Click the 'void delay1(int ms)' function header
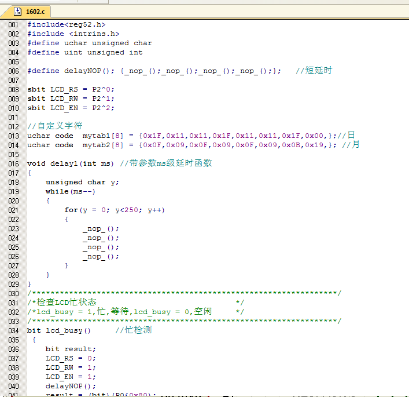This screenshot has height=397, width=409. pos(71,163)
